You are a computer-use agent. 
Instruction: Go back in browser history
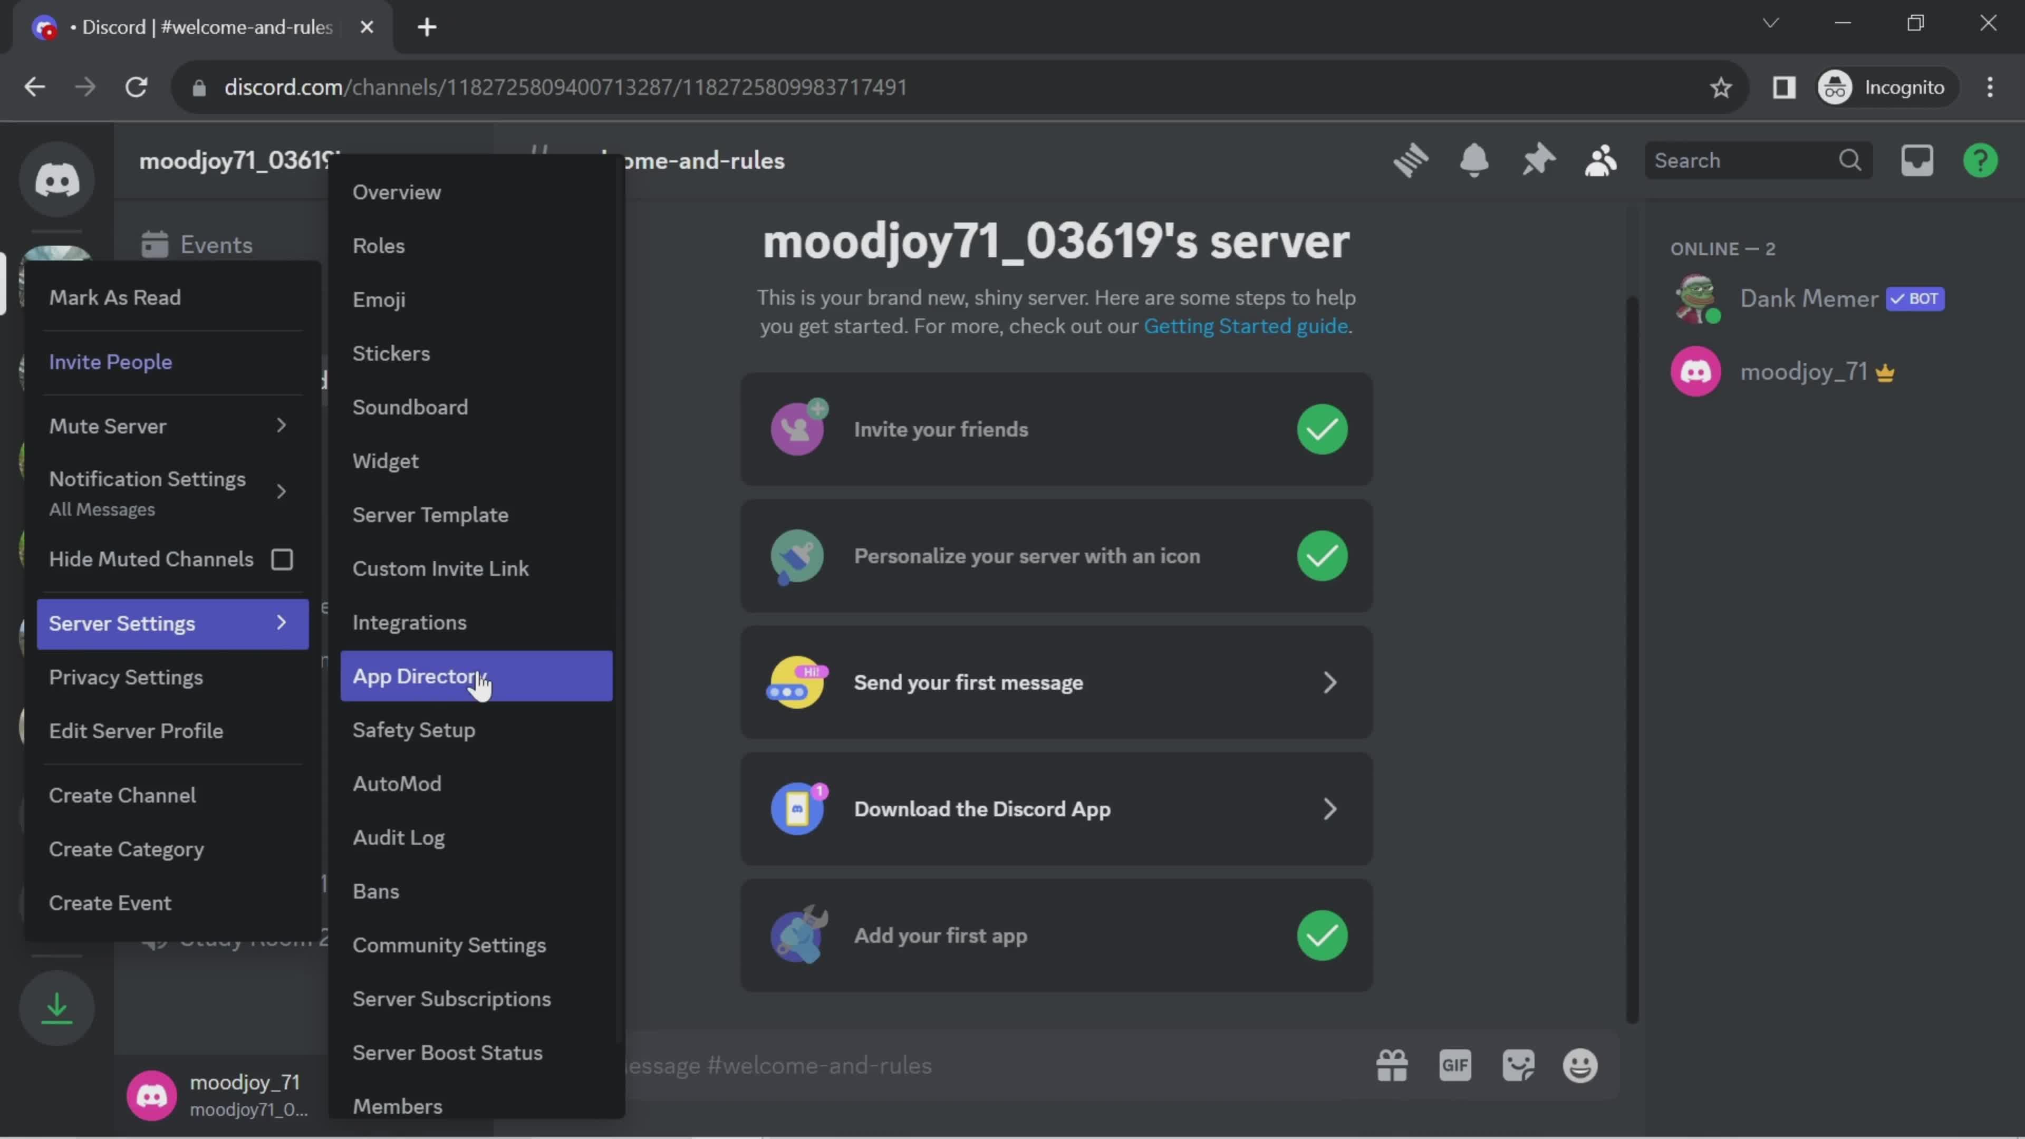click(35, 87)
